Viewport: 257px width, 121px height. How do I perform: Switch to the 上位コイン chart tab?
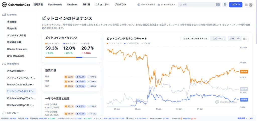click(x=218, y=39)
